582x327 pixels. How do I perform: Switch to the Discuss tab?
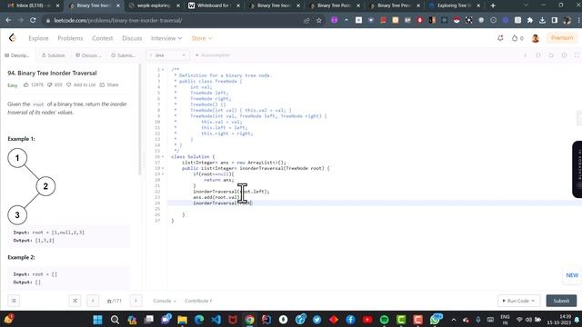tap(88, 55)
